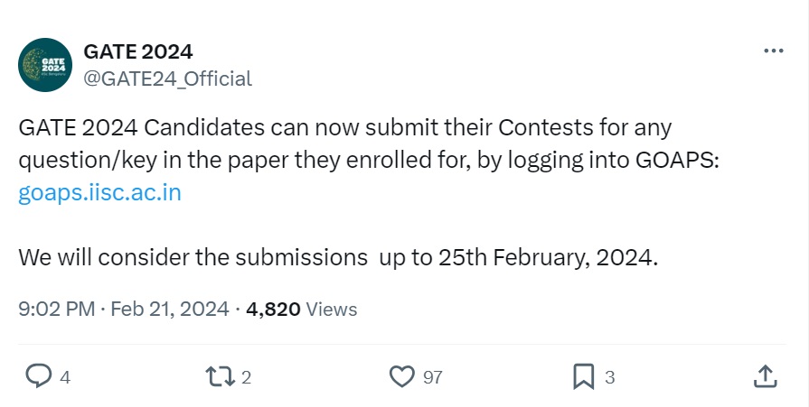Open the @GATE24_Official handle profile
809x407 pixels.
click(167, 79)
